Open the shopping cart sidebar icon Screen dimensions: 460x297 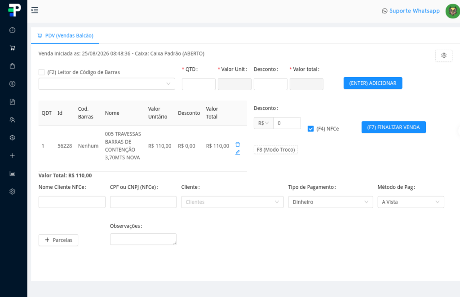click(12, 48)
